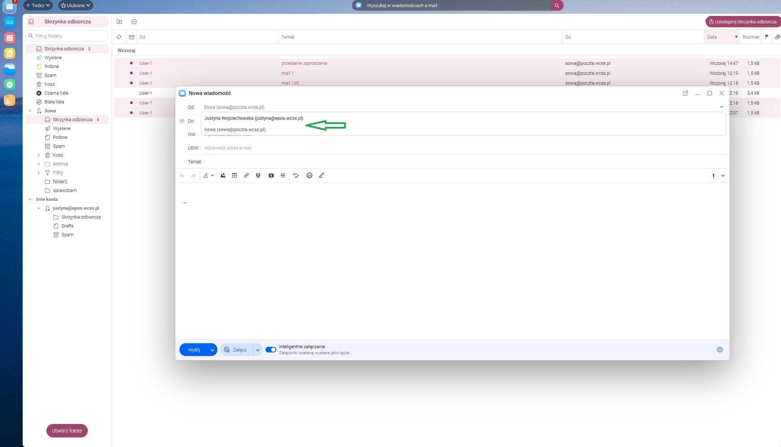Click the Utwórz folder button

[67, 431]
